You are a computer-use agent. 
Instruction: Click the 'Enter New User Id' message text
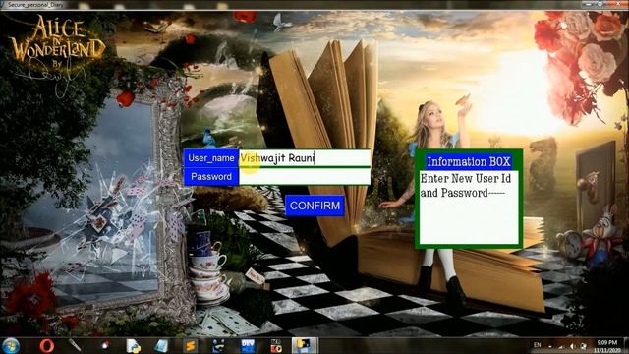point(465,178)
